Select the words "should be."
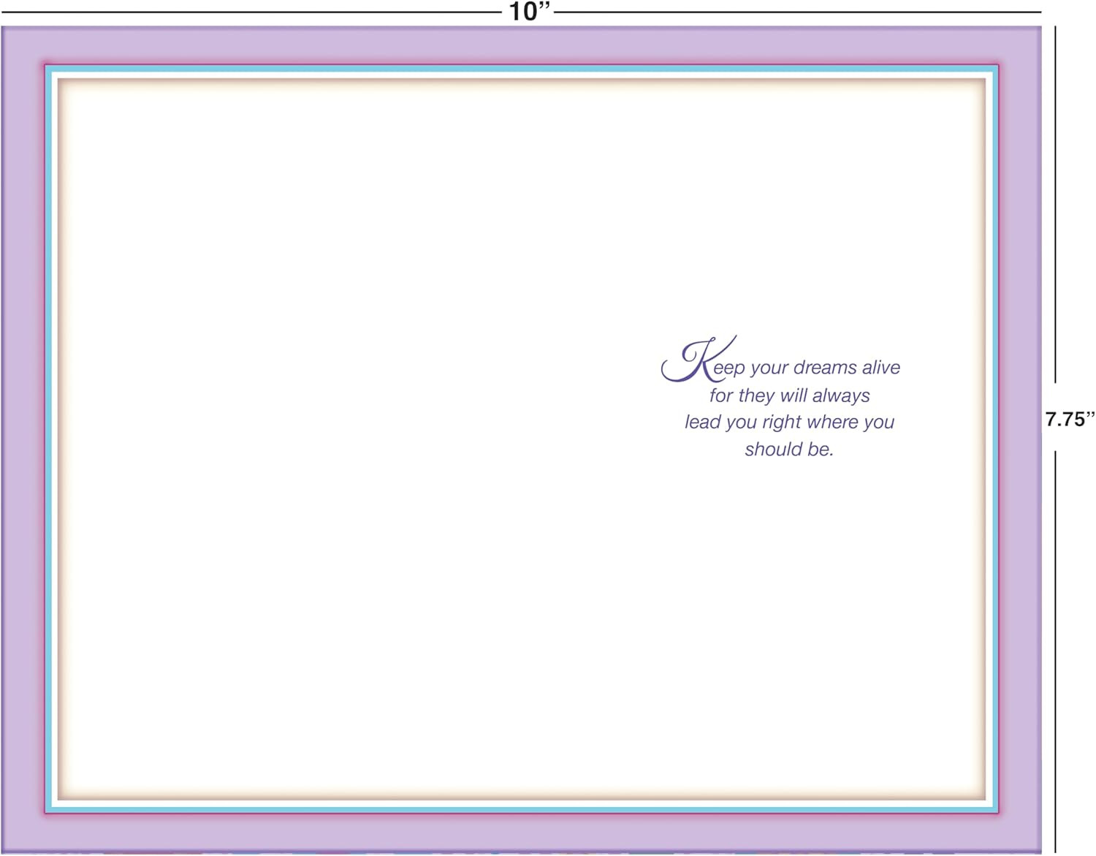 (x=789, y=449)
